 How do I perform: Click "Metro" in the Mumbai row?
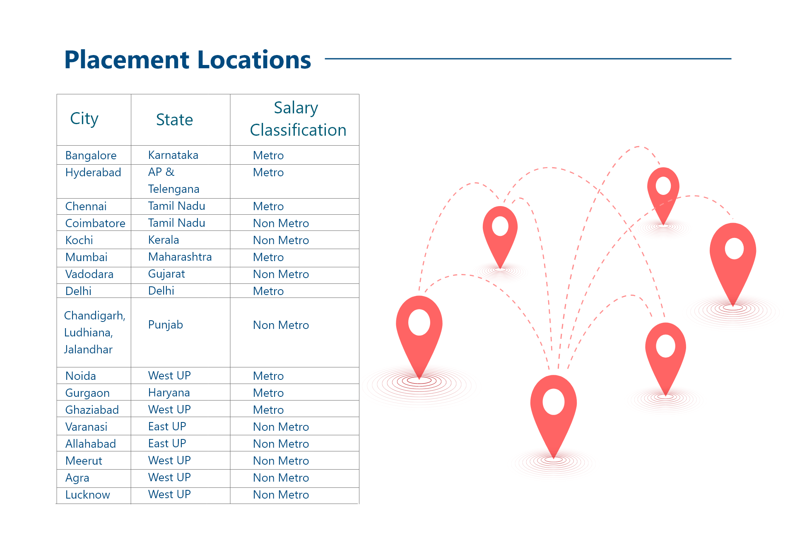(268, 257)
